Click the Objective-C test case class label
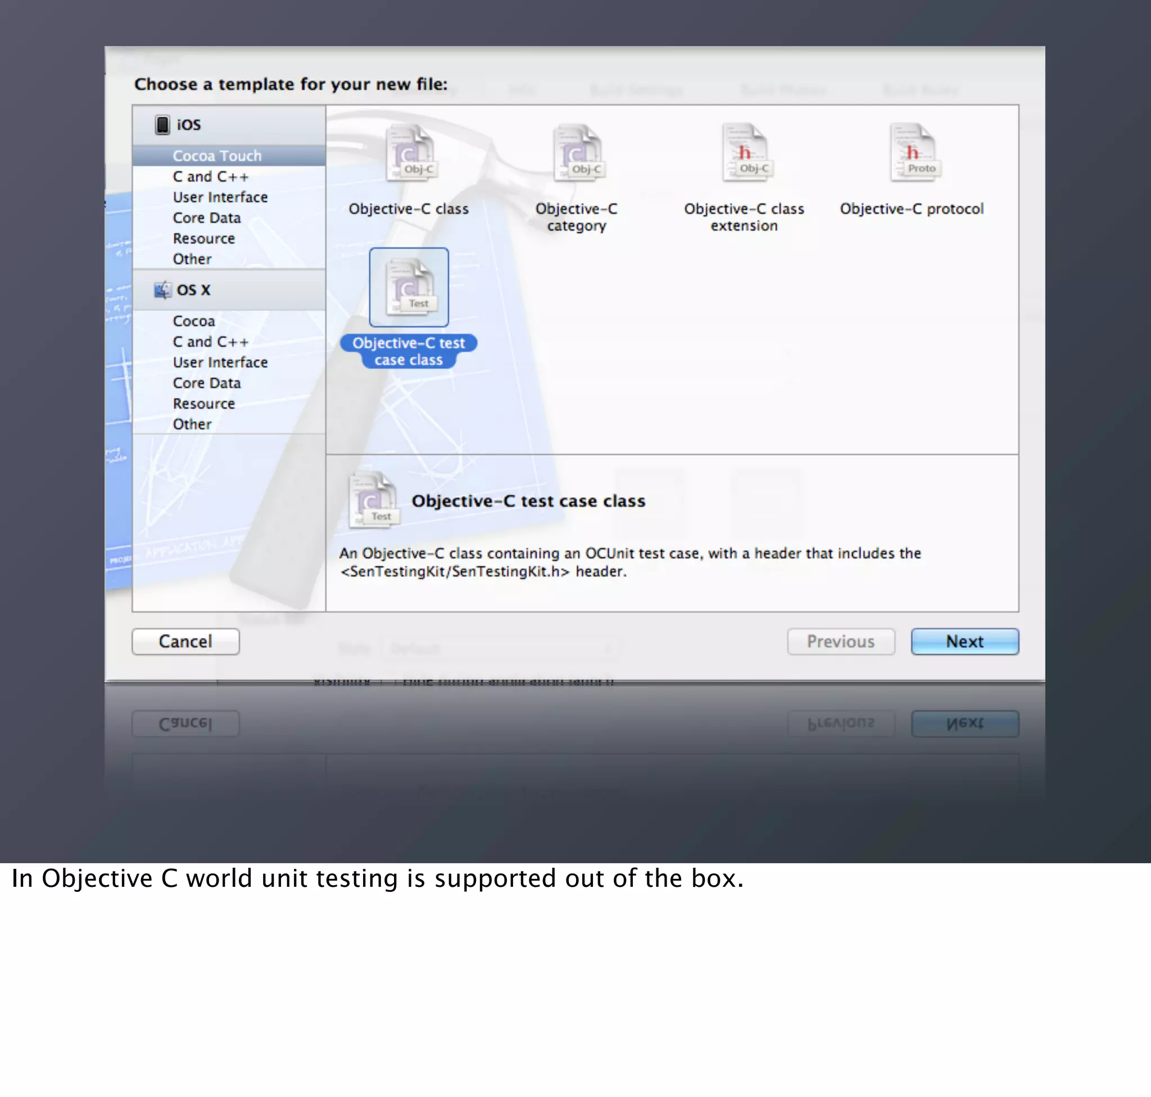Image resolution: width=1151 pixels, height=1097 pixels. click(x=409, y=351)
